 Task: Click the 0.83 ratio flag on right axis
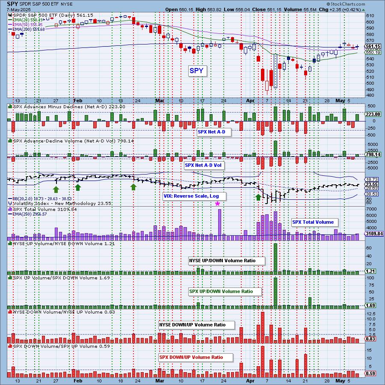pos(370,339)
